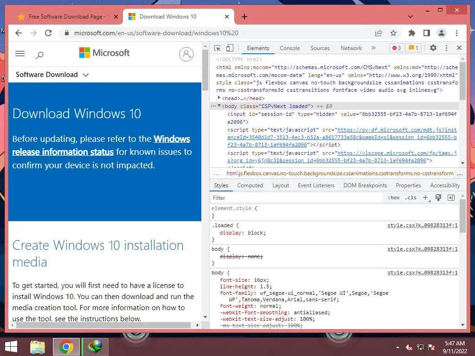Click the Microsoft logo

click(x=104, y=53)
